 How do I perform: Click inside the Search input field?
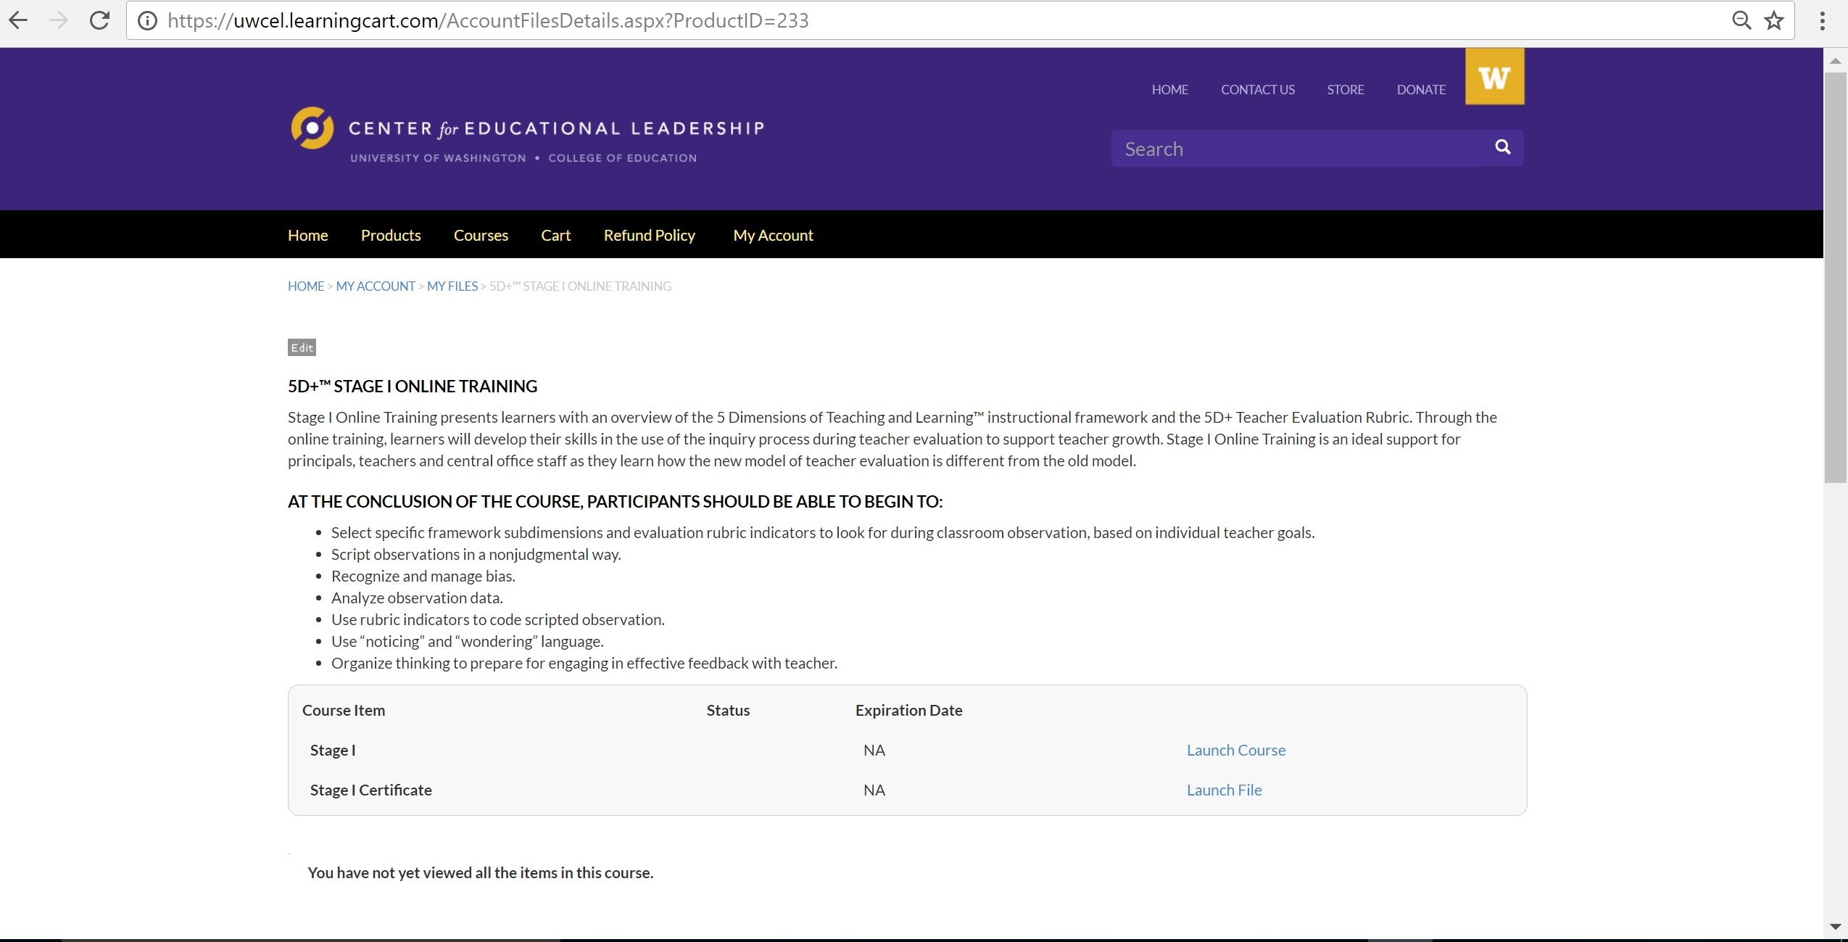[x=1298, y=149]
